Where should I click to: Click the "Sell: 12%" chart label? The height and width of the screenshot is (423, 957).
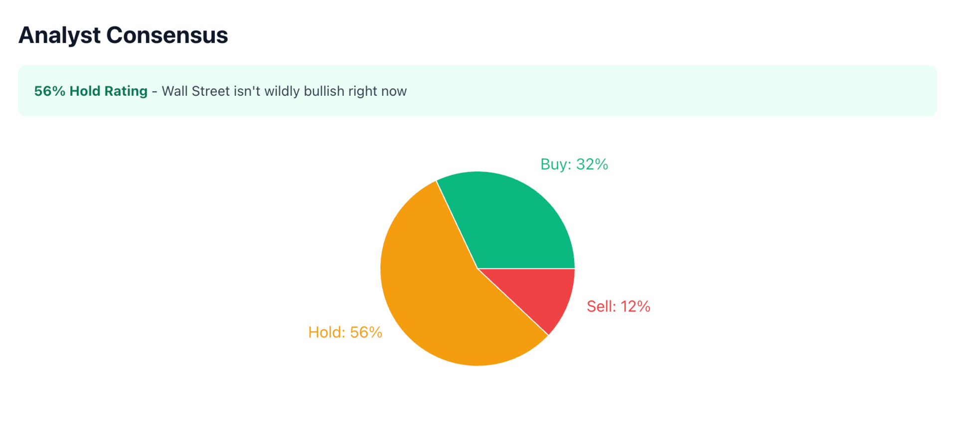(618, 306)
